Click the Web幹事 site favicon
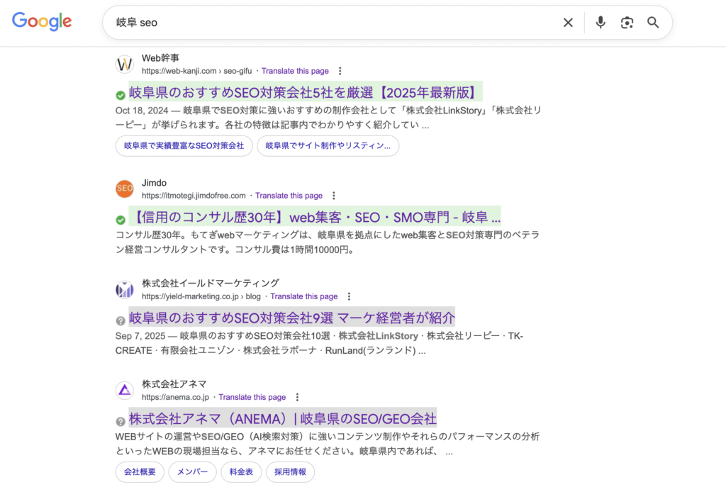726x492 pixels. (x=125, y=64)
